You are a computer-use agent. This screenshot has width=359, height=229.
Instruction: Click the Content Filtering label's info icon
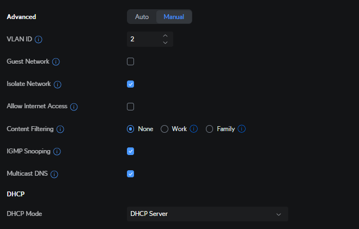[60, 129]
